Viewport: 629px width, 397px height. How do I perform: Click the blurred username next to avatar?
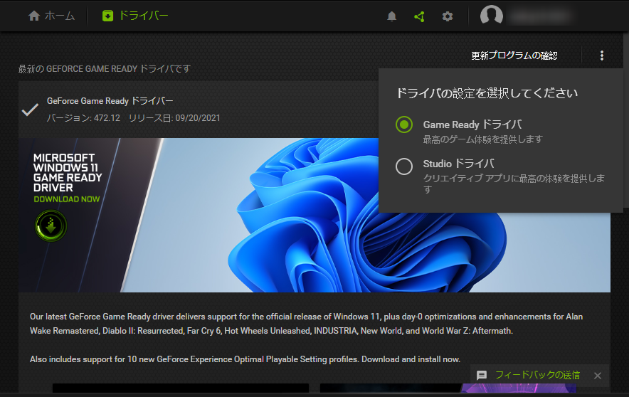540,16
